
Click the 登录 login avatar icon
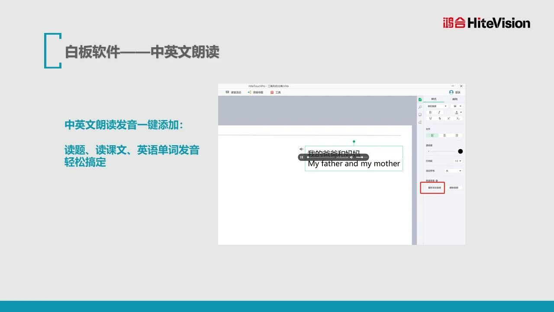click(x=451, y=92)
